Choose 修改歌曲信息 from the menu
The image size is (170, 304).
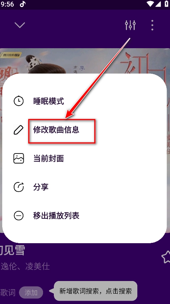pyautogui.click(x=56, y=130)
